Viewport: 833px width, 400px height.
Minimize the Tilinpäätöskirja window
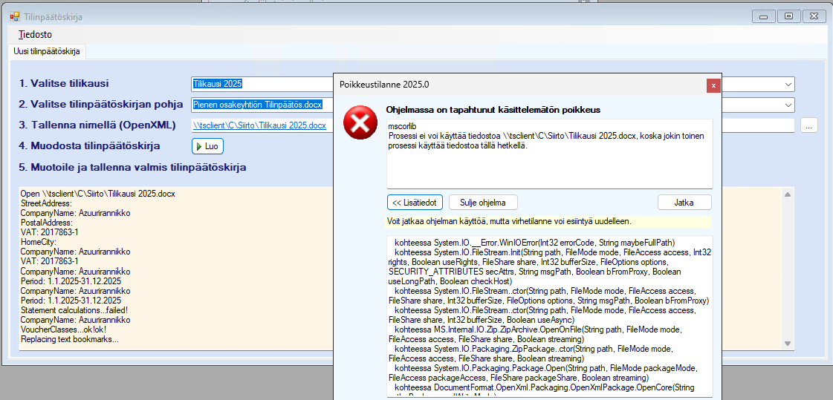[764, 16]
